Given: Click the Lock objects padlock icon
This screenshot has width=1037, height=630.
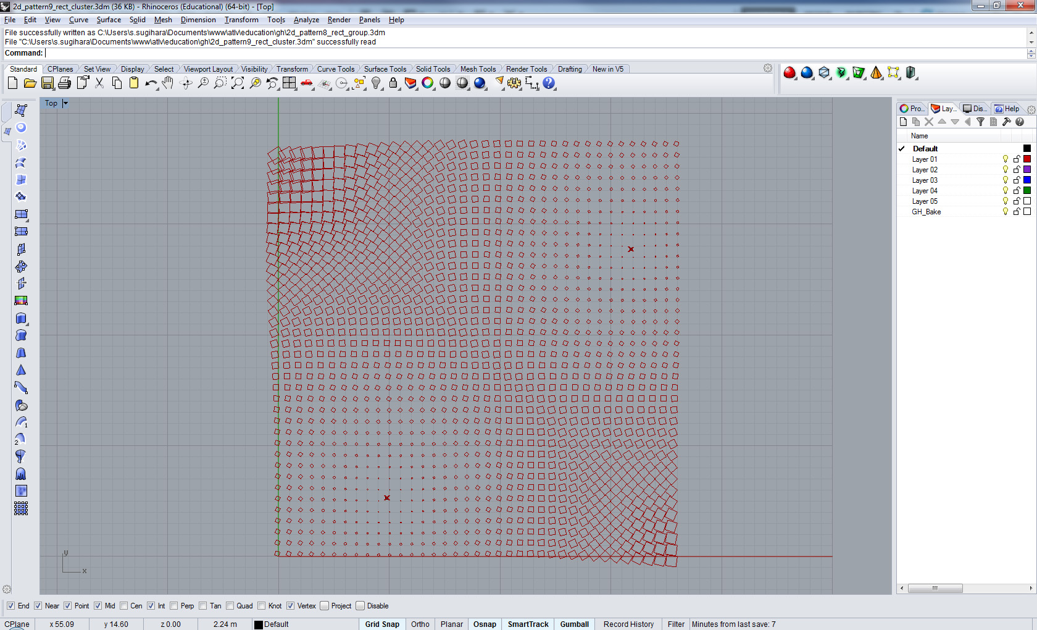Looking at the screenshot, I should coord(393,83).
